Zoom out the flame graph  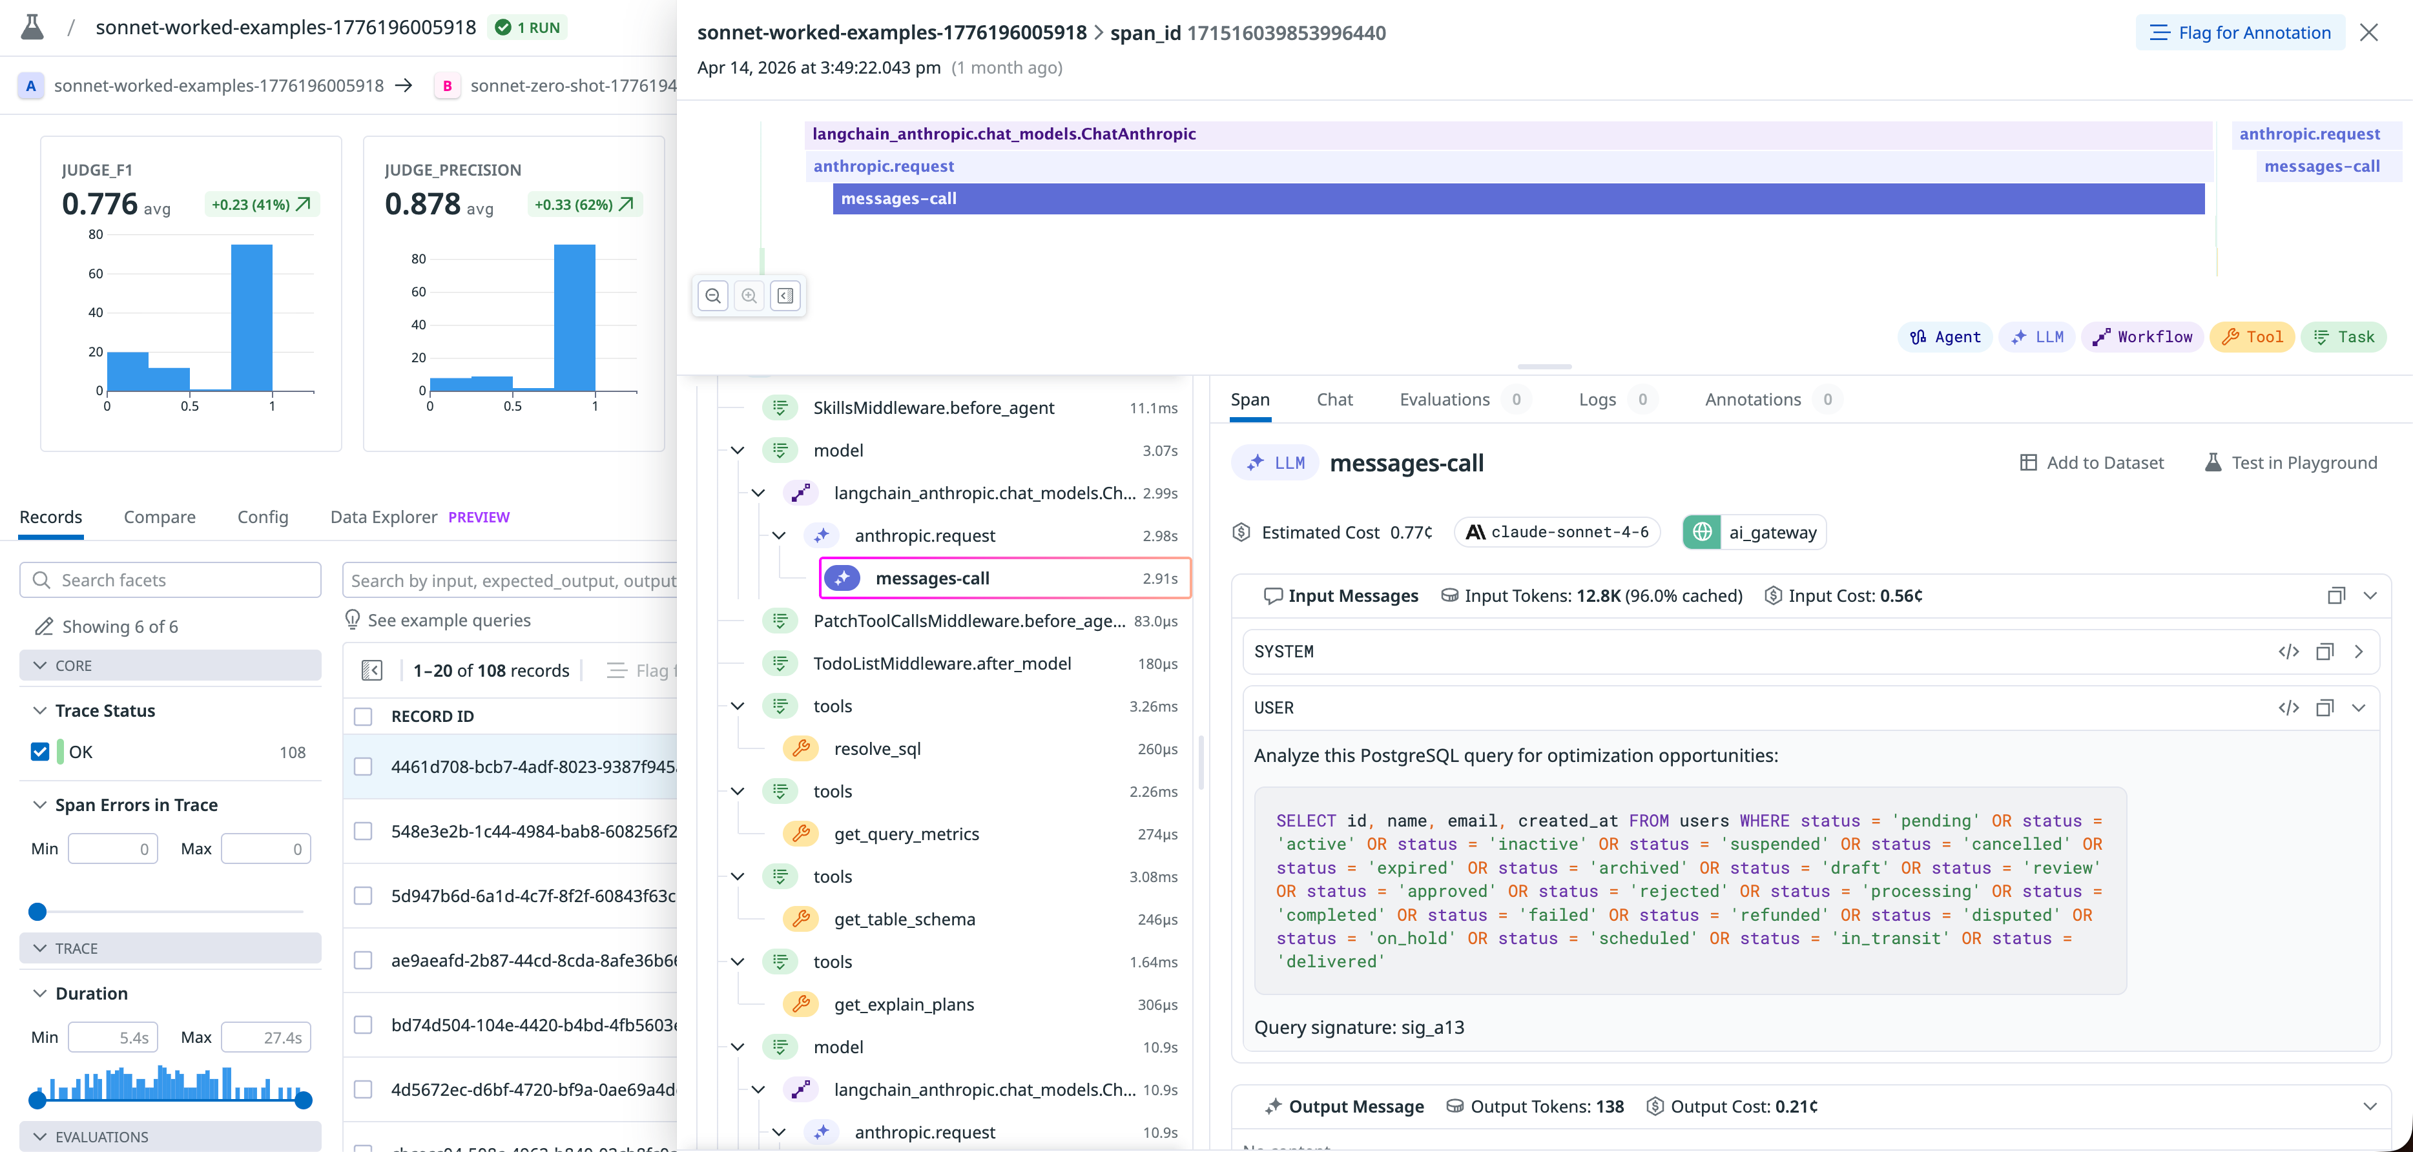713,296
